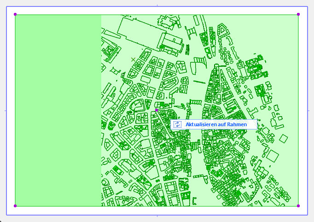The height and width of the screenshot is (222, 314).
Task: Select the top-right purple frame handle
Action: click(298, 14)
